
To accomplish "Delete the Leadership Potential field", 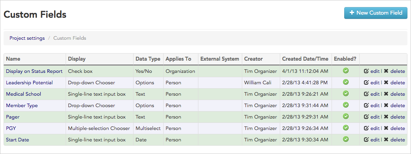I will point(394,83).
